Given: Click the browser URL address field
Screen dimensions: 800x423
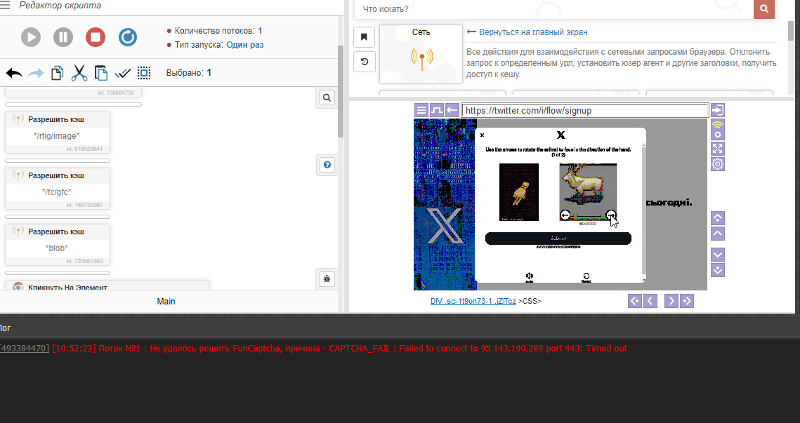Looking at the screenshot, I should (x=584, y=110).
